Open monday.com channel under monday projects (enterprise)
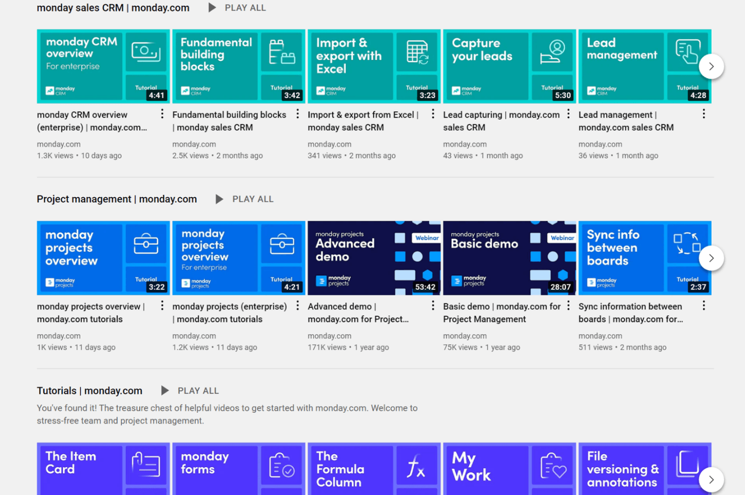Screen dimensions: 745x495 click(x=194, y=336)
